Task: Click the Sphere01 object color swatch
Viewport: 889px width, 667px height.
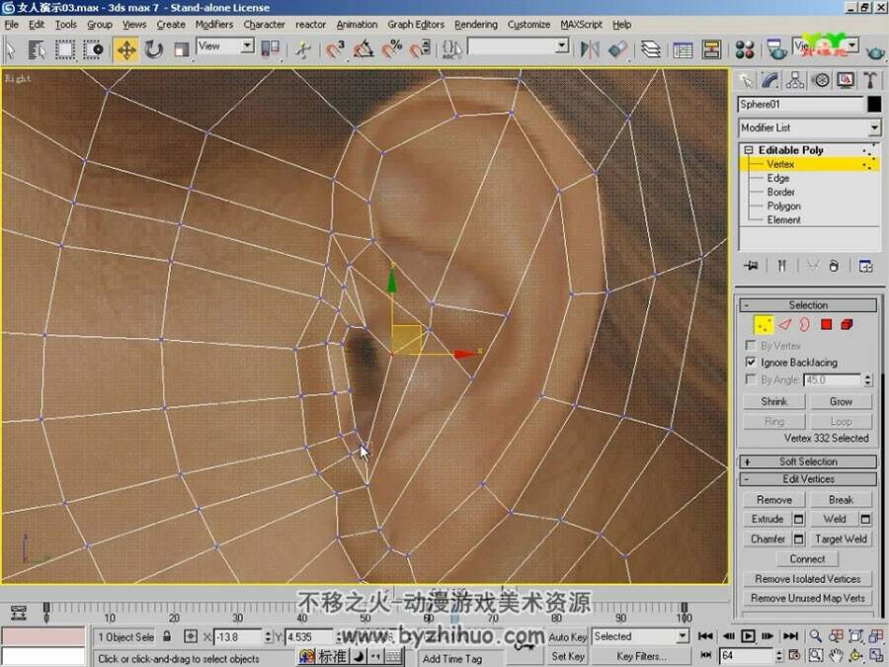Action: (x=874, y=105)
